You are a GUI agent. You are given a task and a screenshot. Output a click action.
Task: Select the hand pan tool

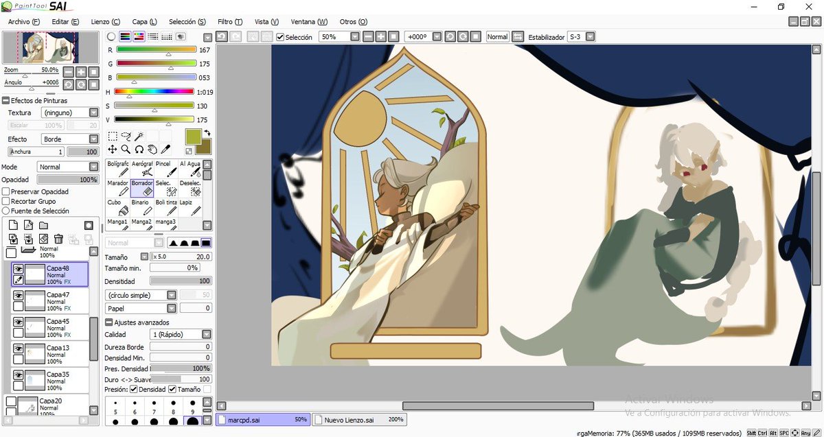tap(152, 149)
